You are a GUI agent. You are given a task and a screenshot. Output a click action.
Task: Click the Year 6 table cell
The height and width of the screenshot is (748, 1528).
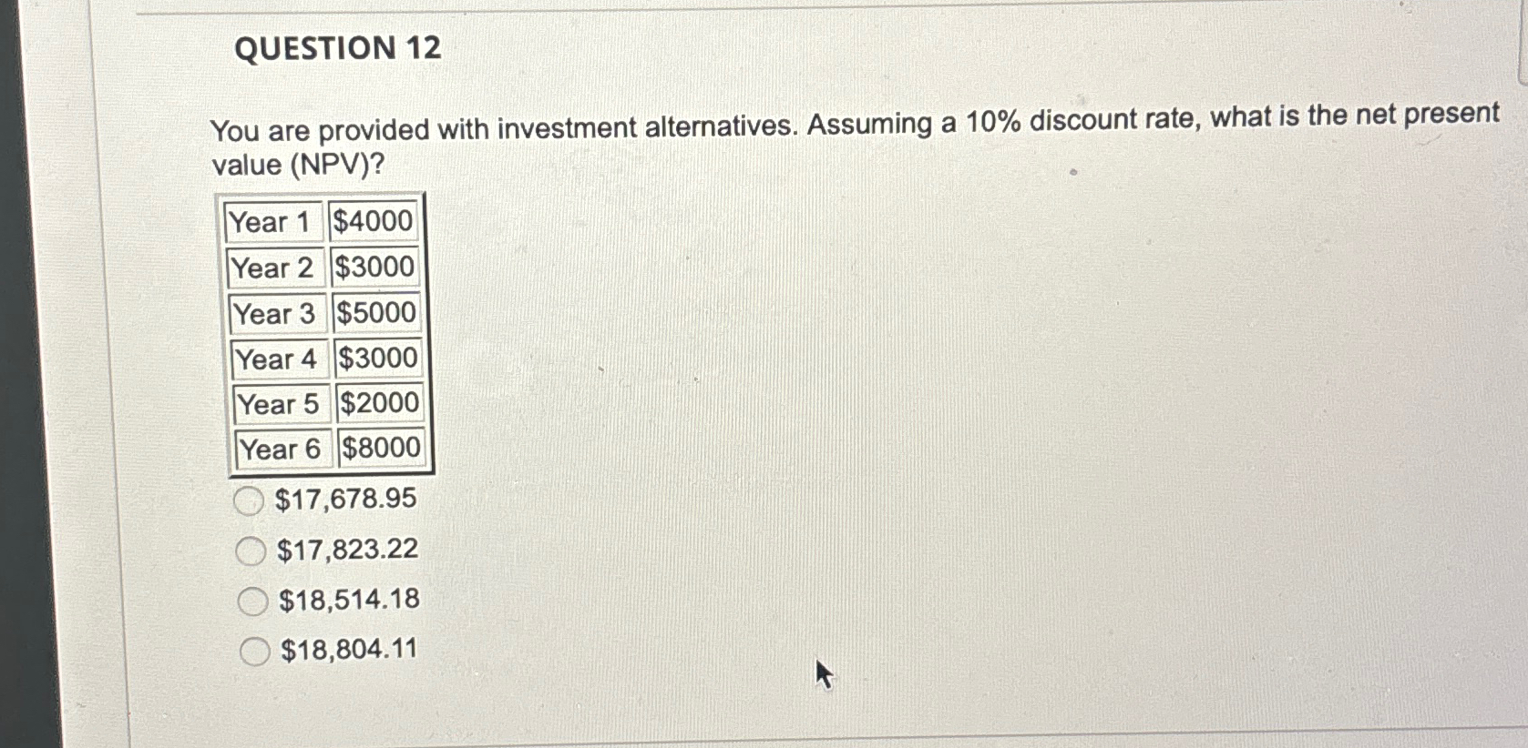tap(281, 447)
